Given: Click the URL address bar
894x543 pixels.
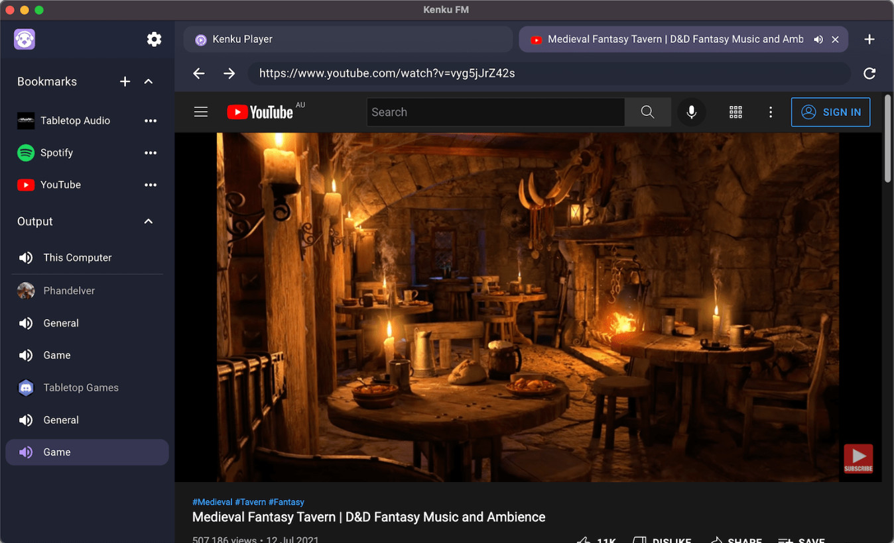Looking at the screenshot, I should click(x=549, y=74).
